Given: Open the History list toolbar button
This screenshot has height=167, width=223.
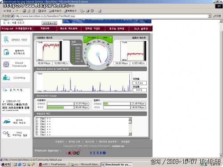Looking at the screenshot, I should click(x=70, y=11).
